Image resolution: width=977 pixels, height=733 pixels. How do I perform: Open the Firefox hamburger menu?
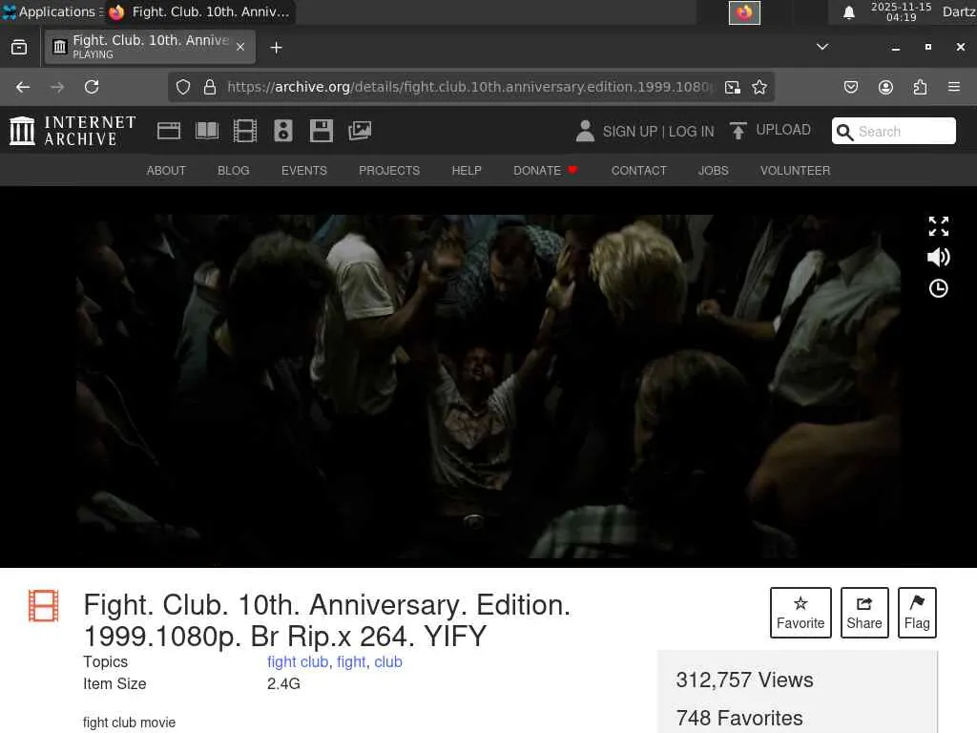[x=954, y=87]
